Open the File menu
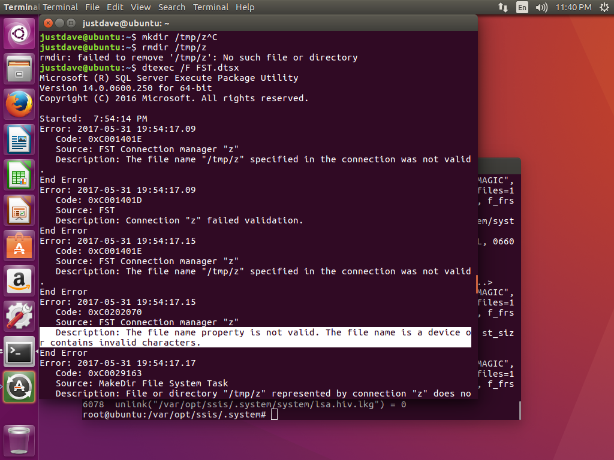 tap(92, 7)
